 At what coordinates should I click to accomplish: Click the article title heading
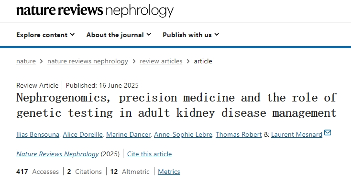[x=176, y=105]
